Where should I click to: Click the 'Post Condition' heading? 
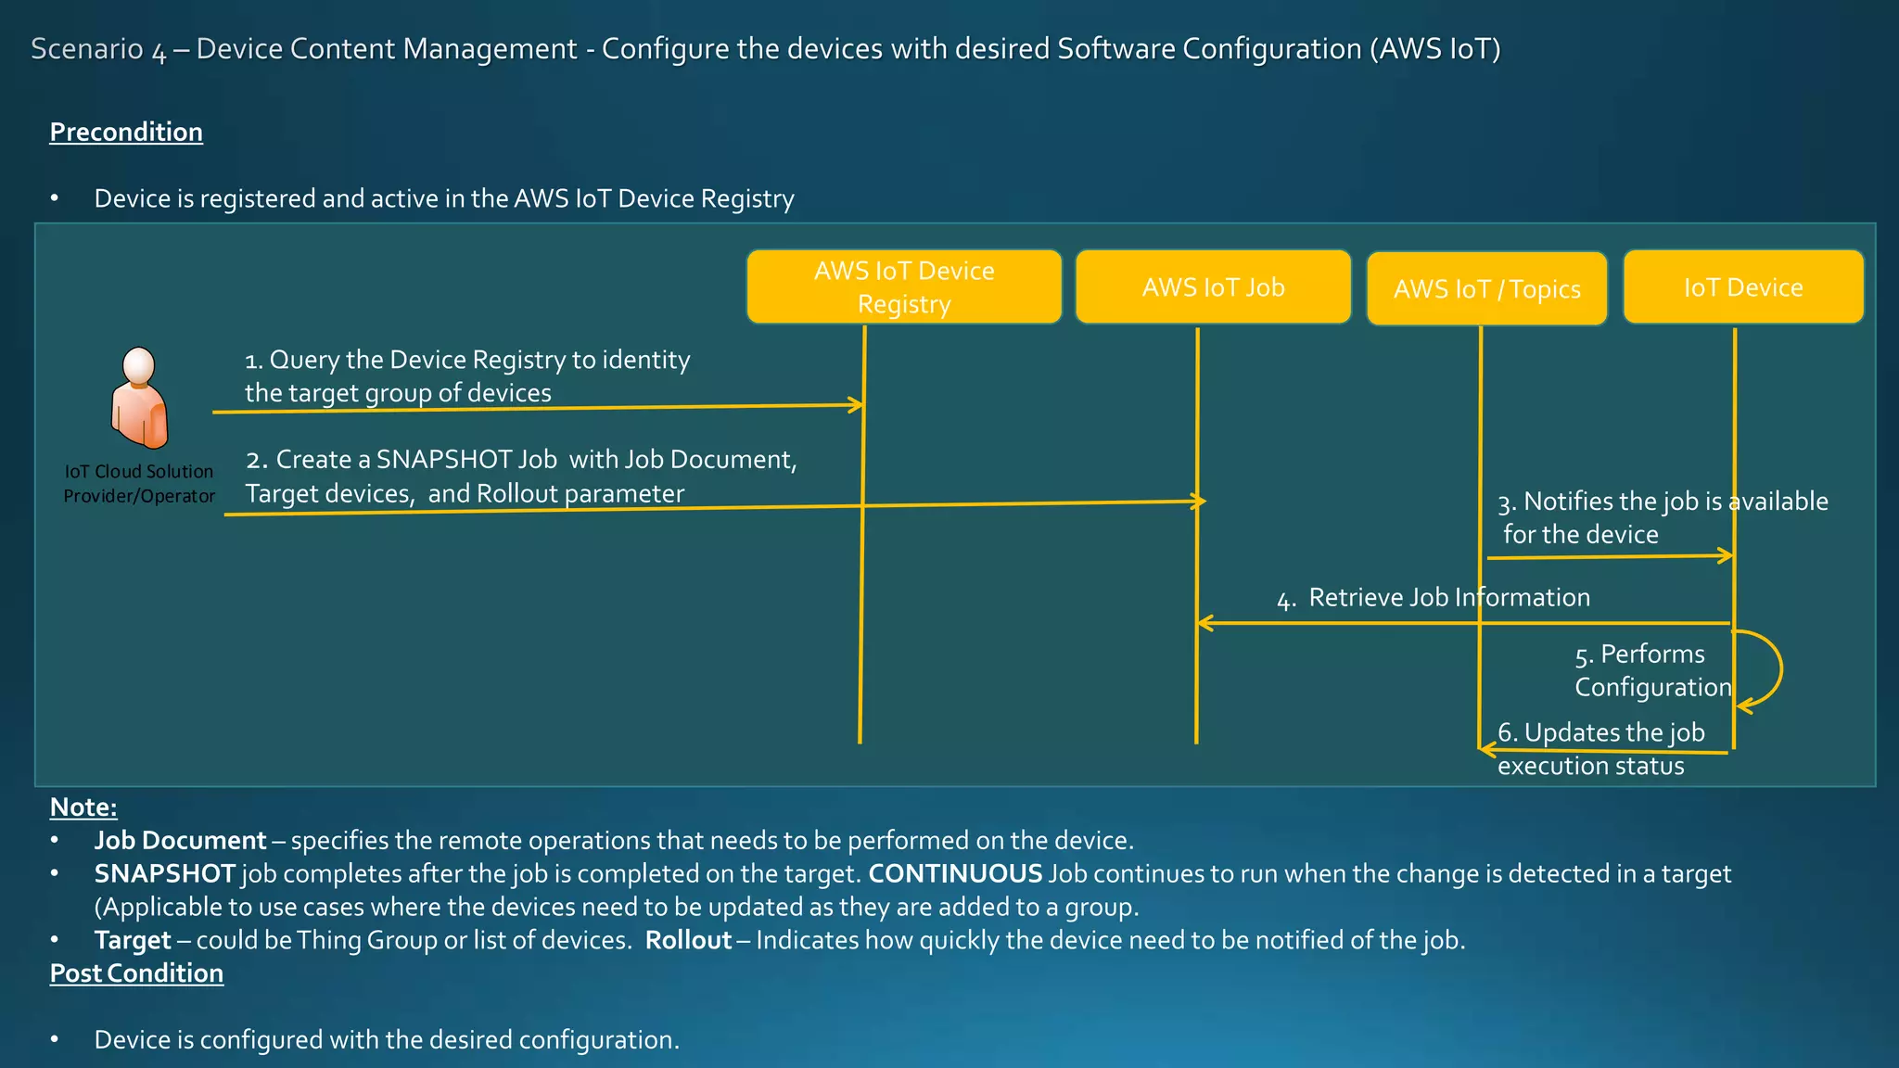[136, 973]
